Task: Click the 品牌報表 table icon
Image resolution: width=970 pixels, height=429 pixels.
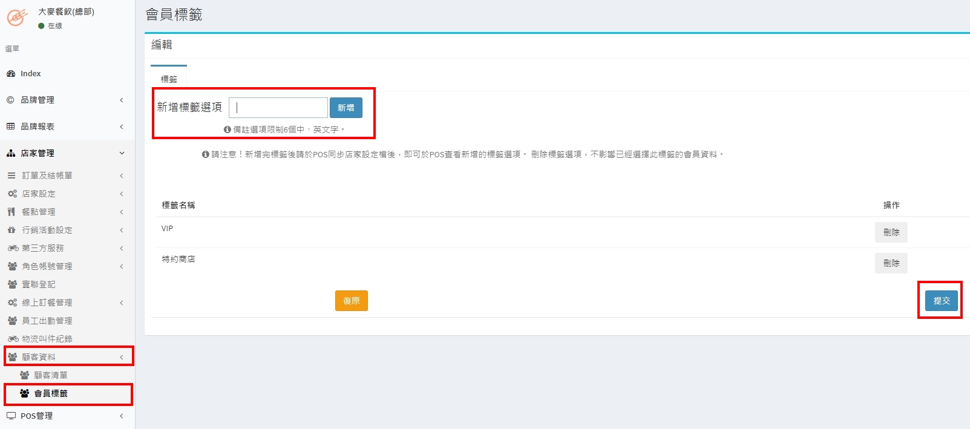Action: (x=11, y=126)
